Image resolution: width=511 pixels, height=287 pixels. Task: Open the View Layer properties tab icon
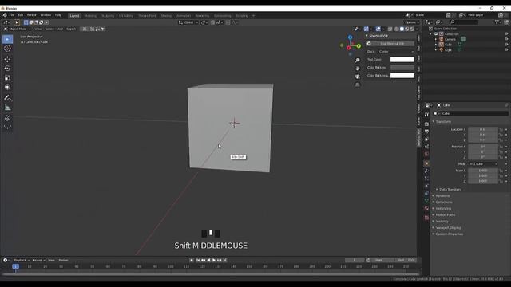coord(426,139)
